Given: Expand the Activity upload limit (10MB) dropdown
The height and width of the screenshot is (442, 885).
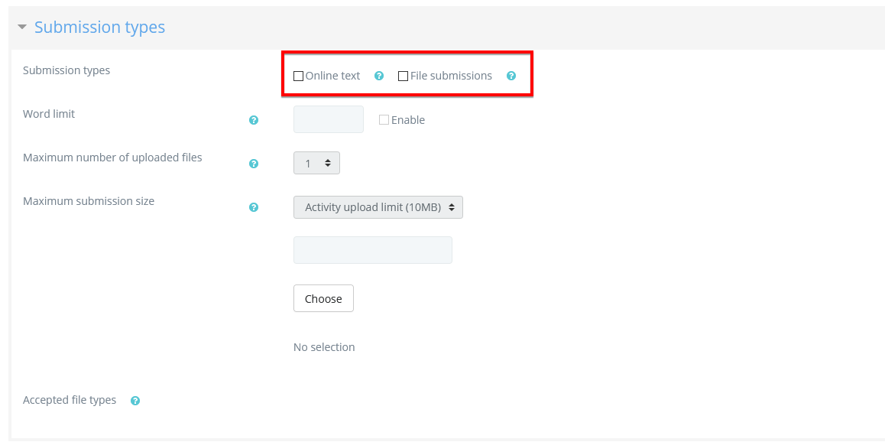Looking at the screenshot, I should click(378, 207).
